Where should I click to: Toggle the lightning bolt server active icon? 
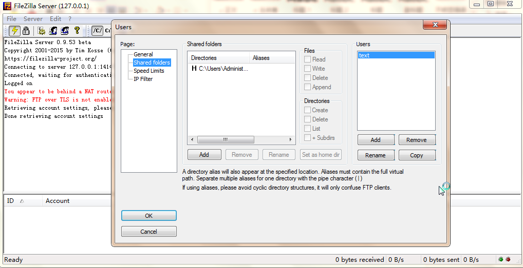[14, 31]
